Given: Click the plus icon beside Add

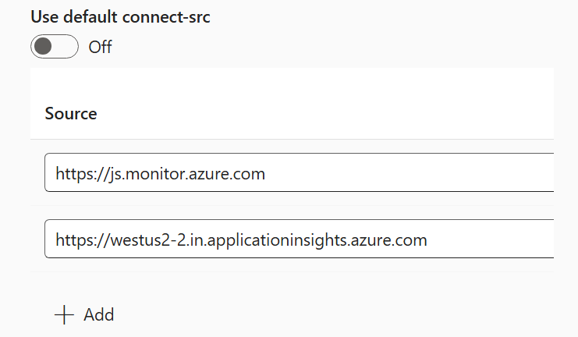Looking at the screenshot, I should click(x=64, y=314).
